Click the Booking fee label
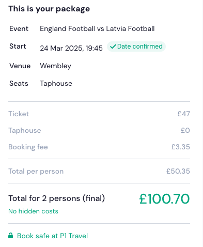Image resolution: width=203 pixels, height=247 pixels. pyautogui.click(x=28, y=147)
